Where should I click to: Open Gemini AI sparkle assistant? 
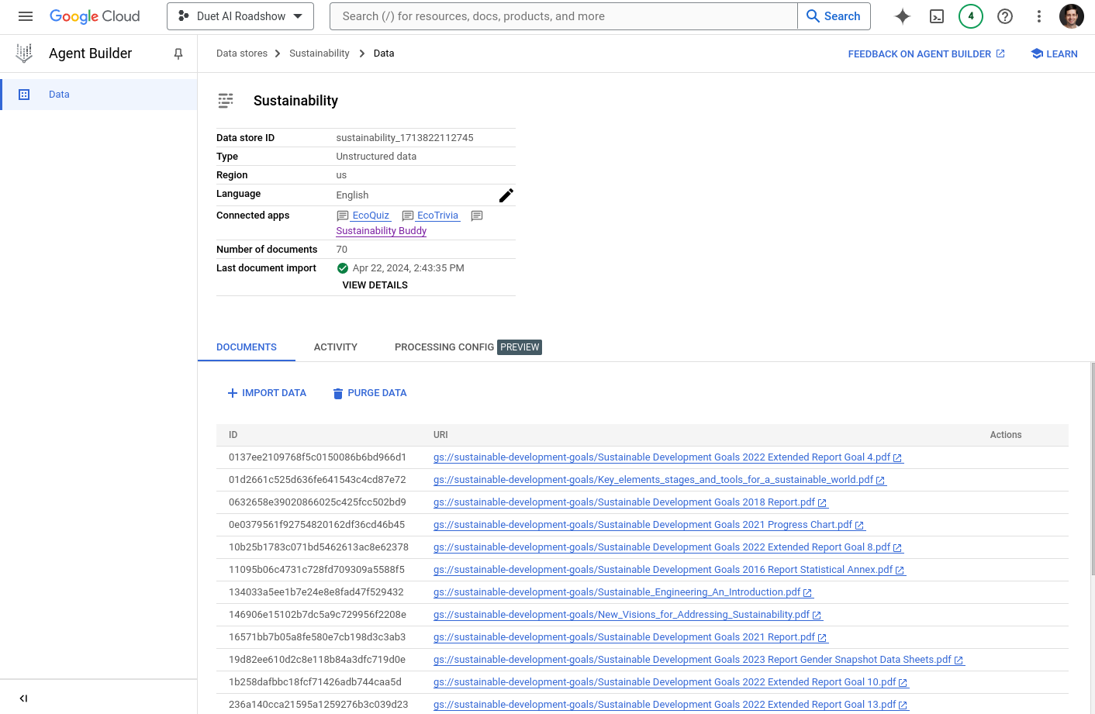pos(903,16)
